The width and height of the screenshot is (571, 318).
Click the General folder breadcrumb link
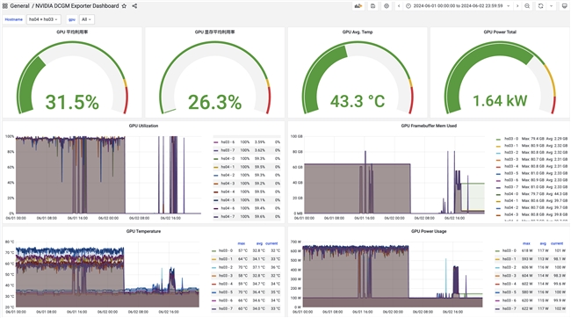(19, 6)
